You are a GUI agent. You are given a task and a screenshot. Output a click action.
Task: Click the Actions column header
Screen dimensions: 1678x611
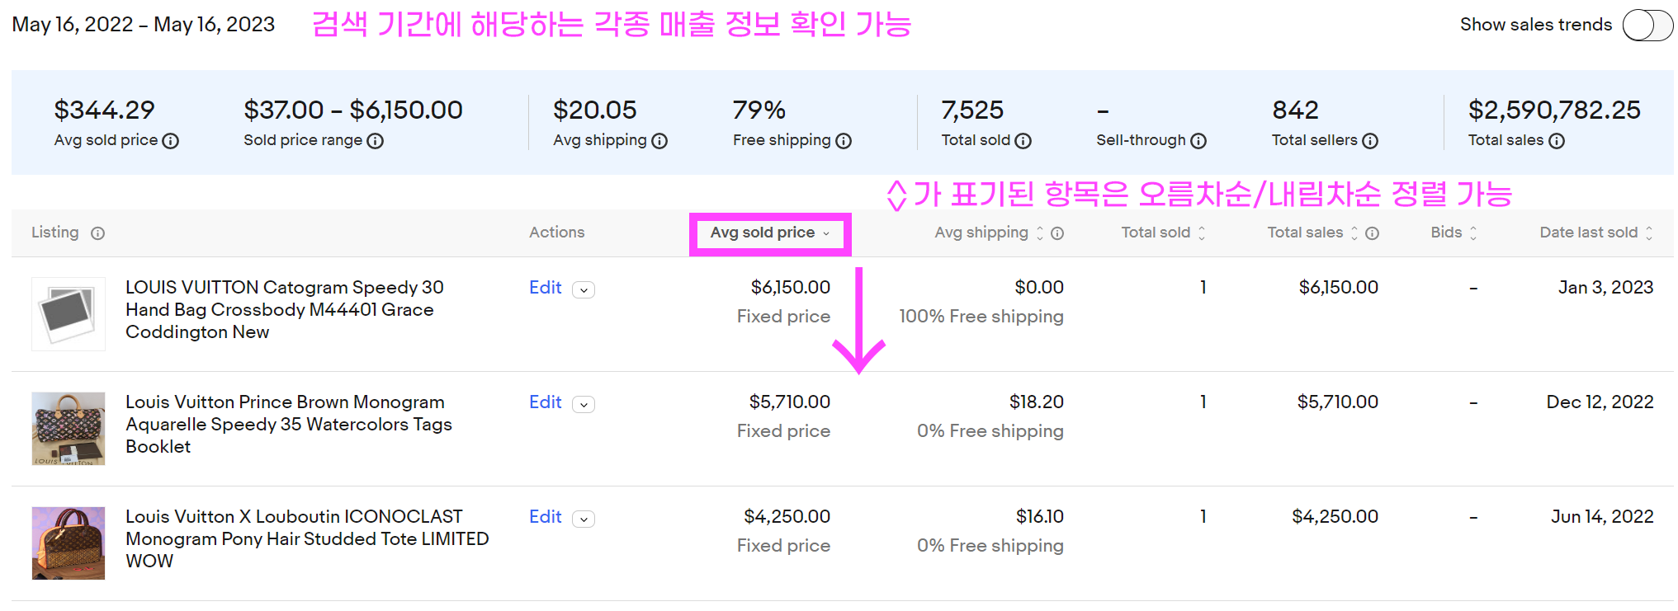coord(556,233)
